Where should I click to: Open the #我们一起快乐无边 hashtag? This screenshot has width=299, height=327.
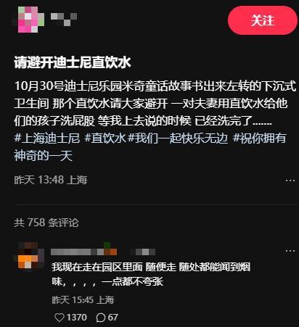178,138
